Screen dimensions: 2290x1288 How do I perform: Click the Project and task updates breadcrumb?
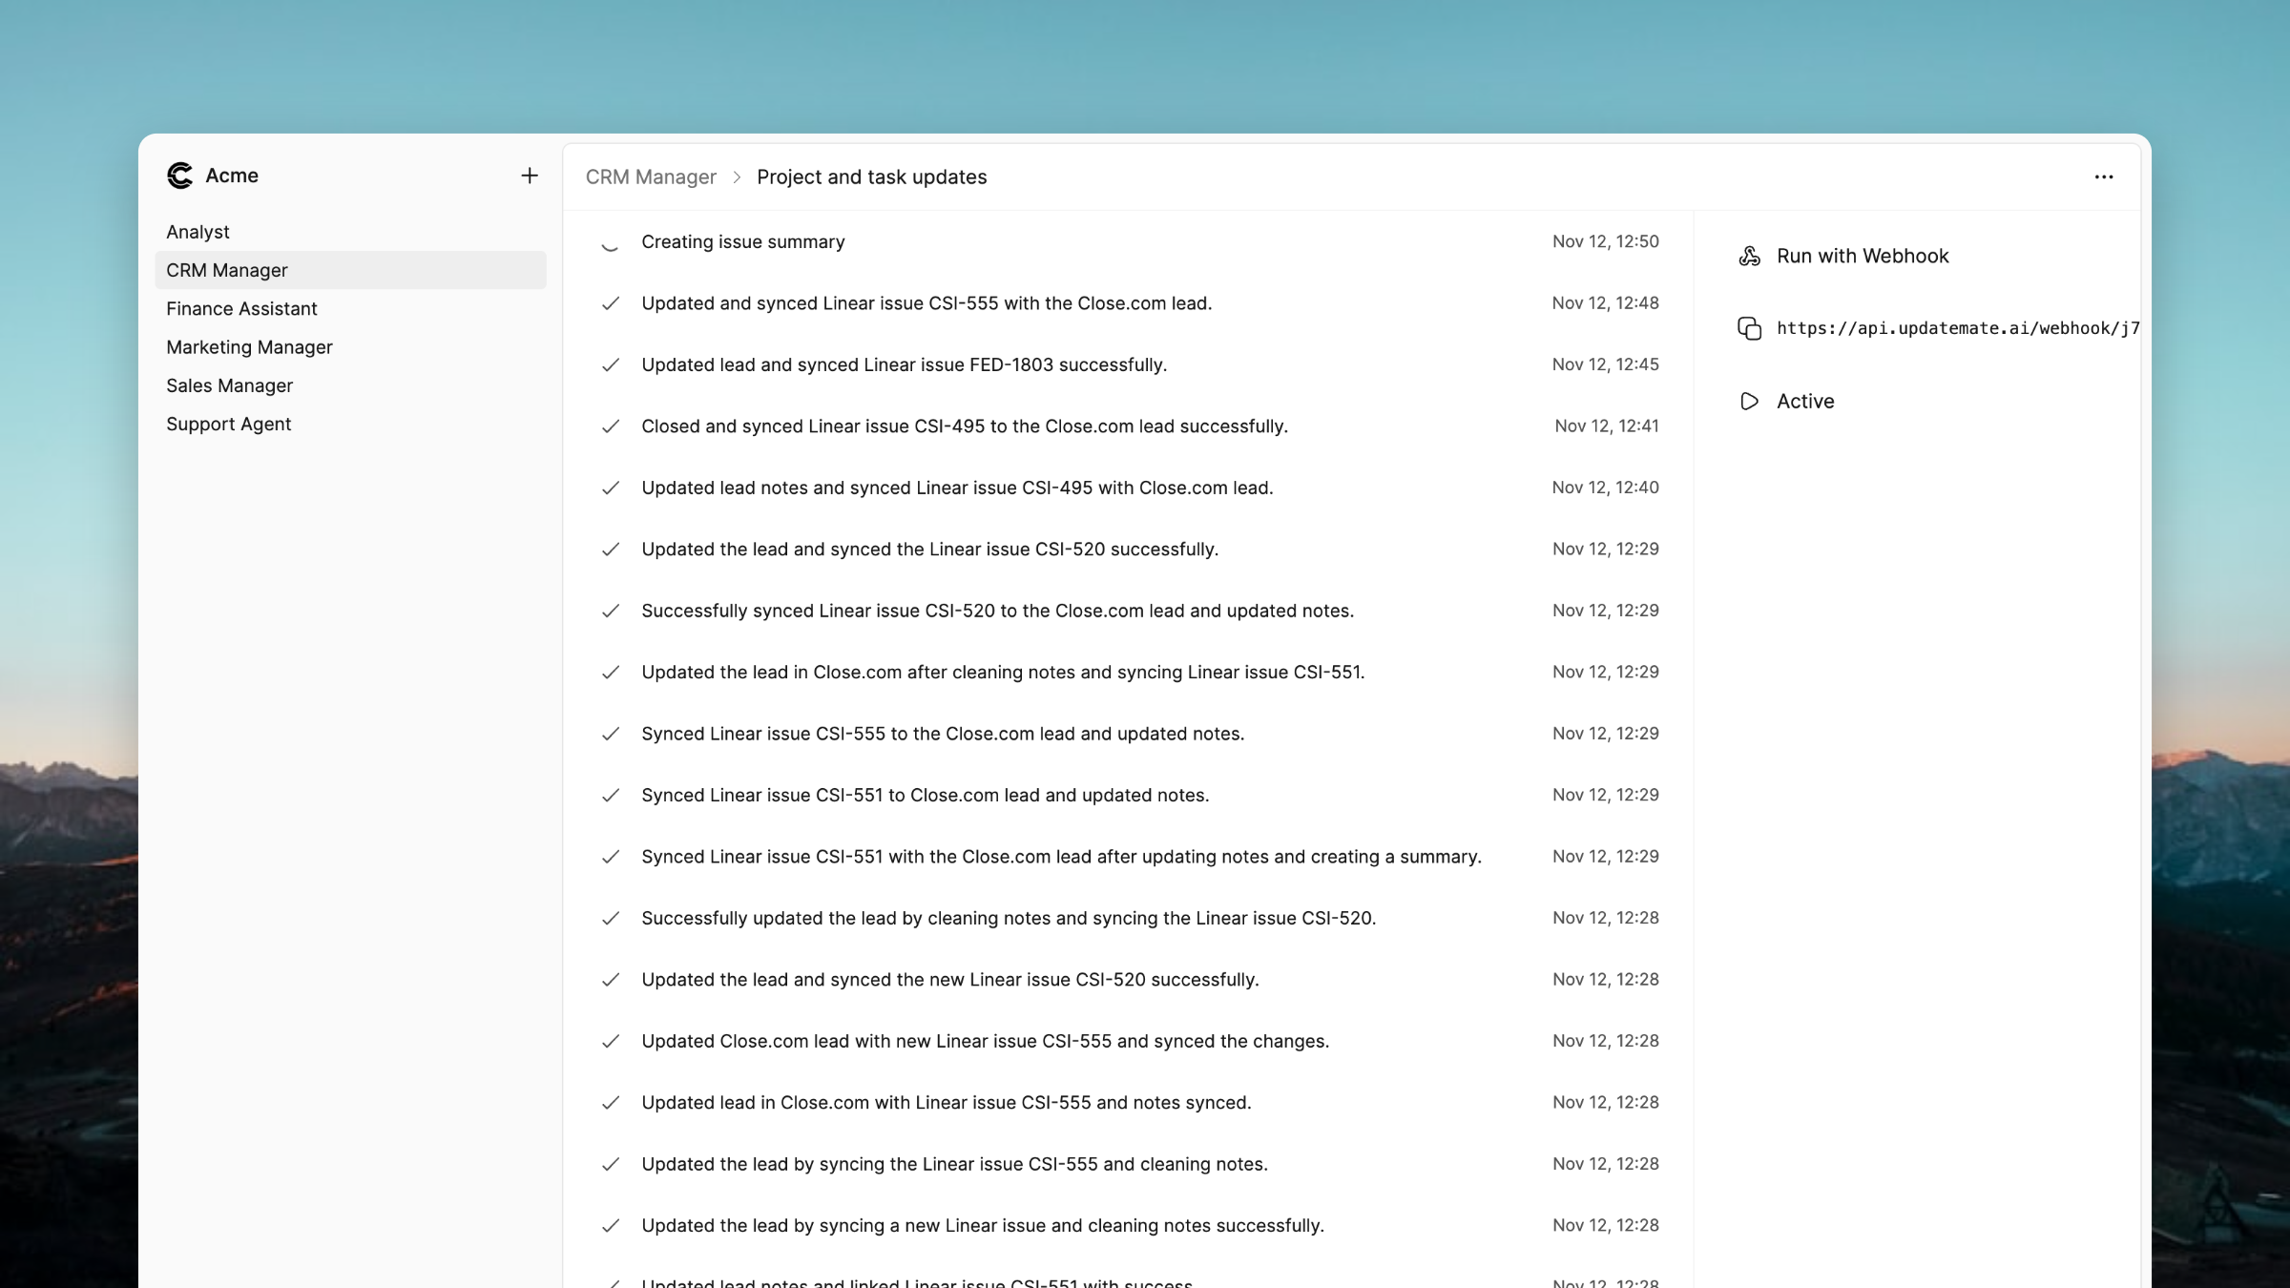click(x=871, y=177)
